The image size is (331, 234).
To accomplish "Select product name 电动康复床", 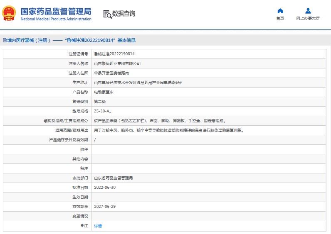I will [x=104, y=92].
